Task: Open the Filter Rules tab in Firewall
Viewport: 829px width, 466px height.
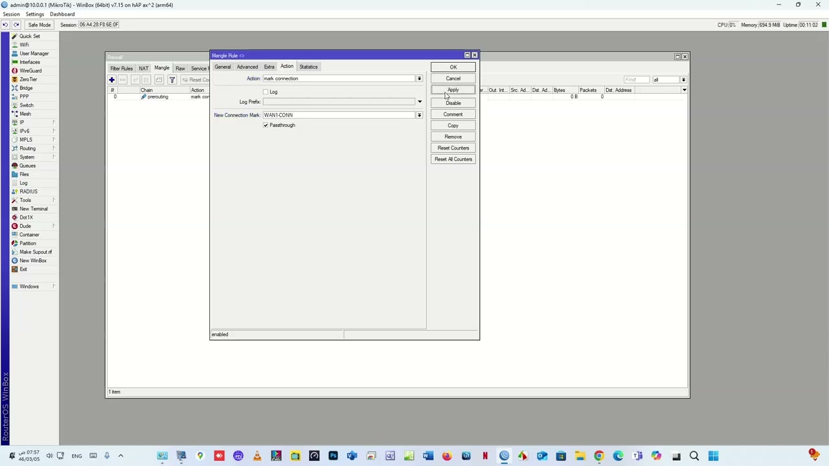Action: coord(121,69)
